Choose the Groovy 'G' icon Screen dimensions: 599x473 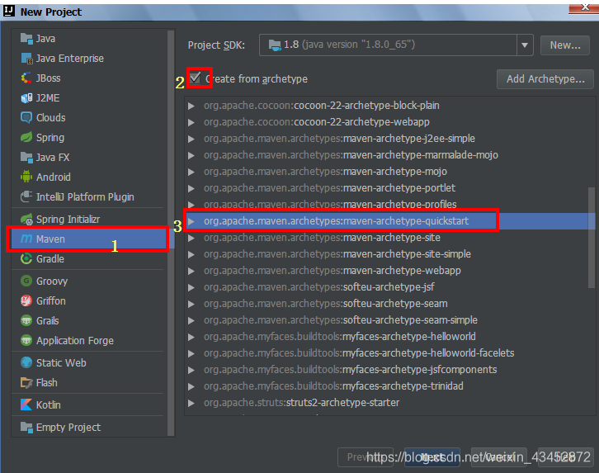click(x=26, y=281)
